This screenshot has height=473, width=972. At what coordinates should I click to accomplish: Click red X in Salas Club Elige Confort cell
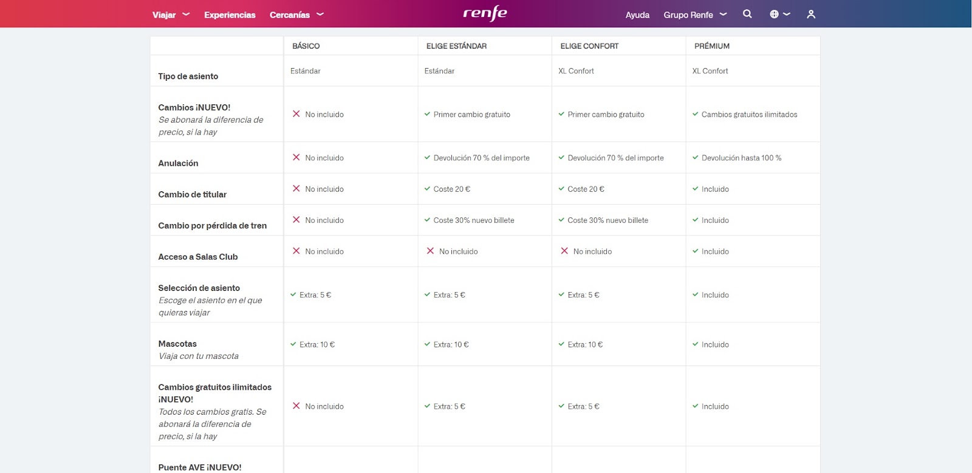click(x=564, y=251)
